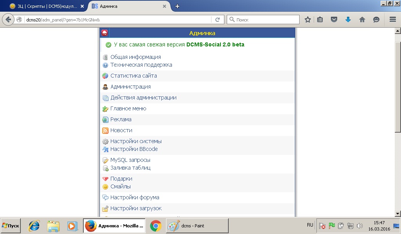The image size is (401, 234).
Task: Click the icon beside Действия администрации
Action: tap(105, 98)
